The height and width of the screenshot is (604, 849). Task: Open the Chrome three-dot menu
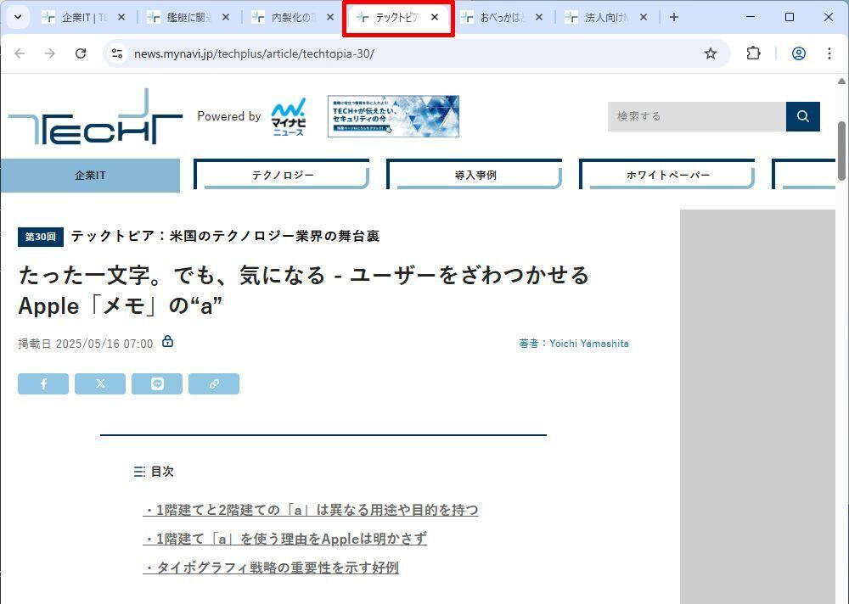tap(829, 53)
